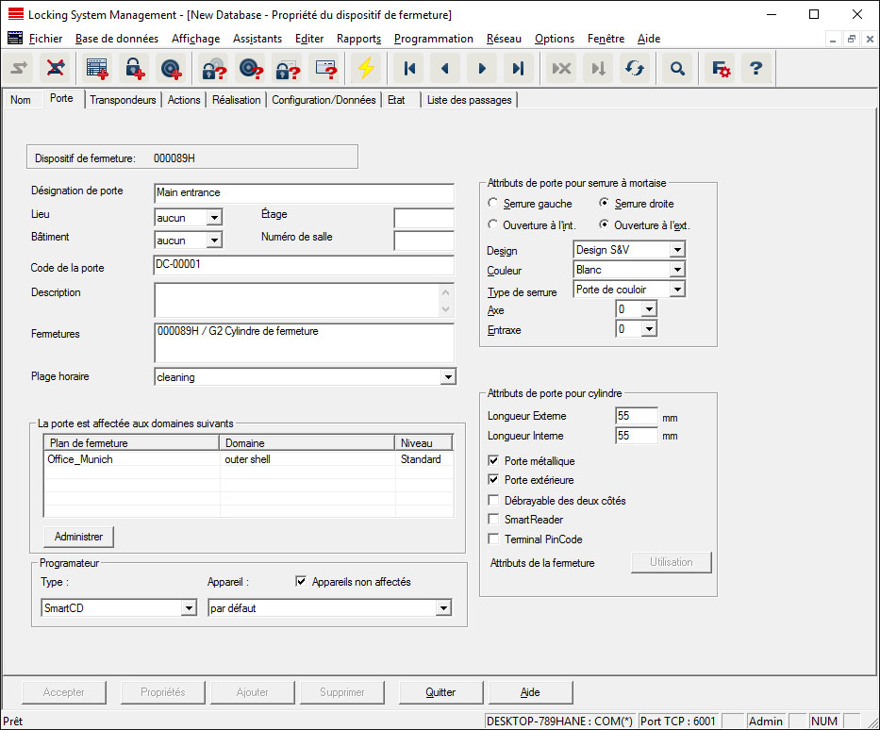Open the Couleur dropdown list
The image size is (880, 730).
(676, 270)
